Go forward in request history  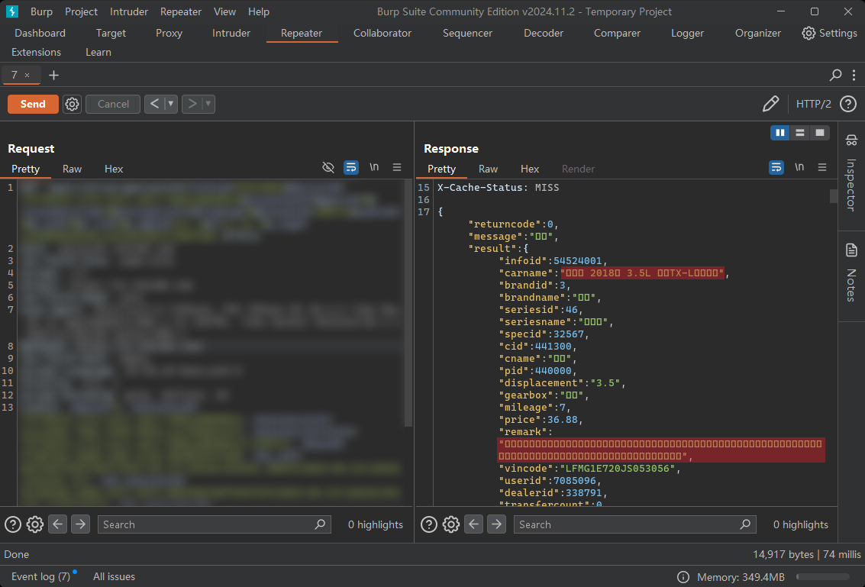[192, 104]
